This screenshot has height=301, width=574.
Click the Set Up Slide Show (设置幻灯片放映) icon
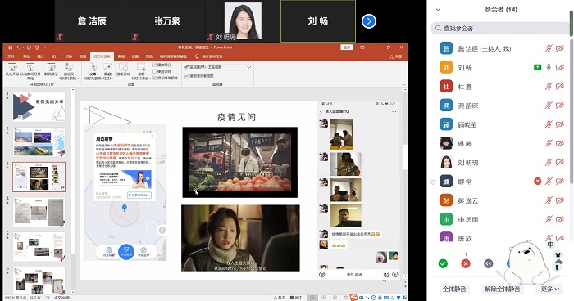point(93,67)
